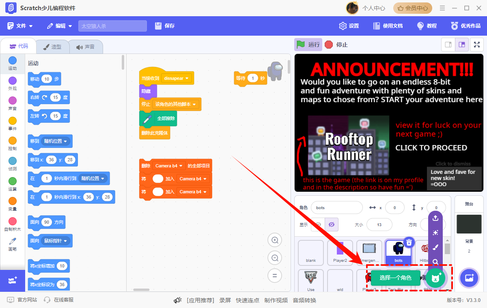Viewport: 487px width, 308px height.
Task: Select the 控制 (Control) orange category
Action: coord(13,143)
